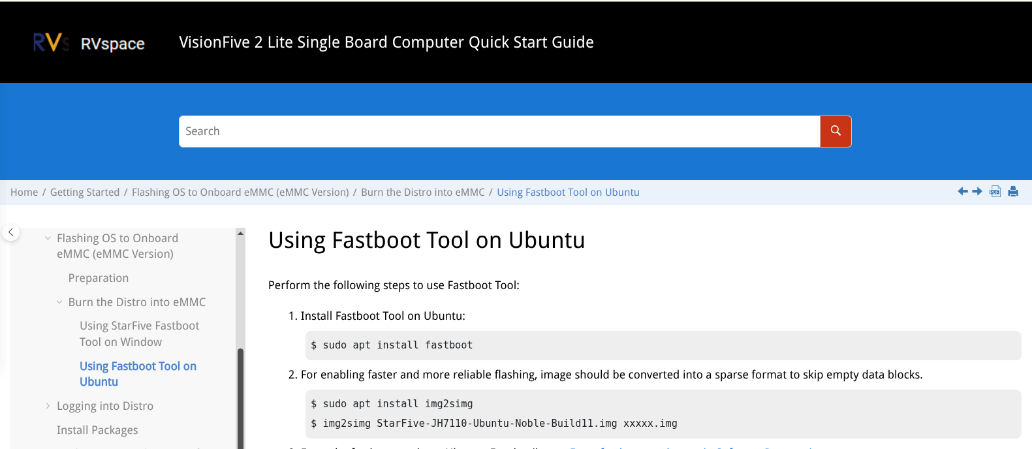Collapse the Burn the Distro into eMMC node
Viewport: 1032px width, 449px height.
pyautogui.click(x=59, y=302)
